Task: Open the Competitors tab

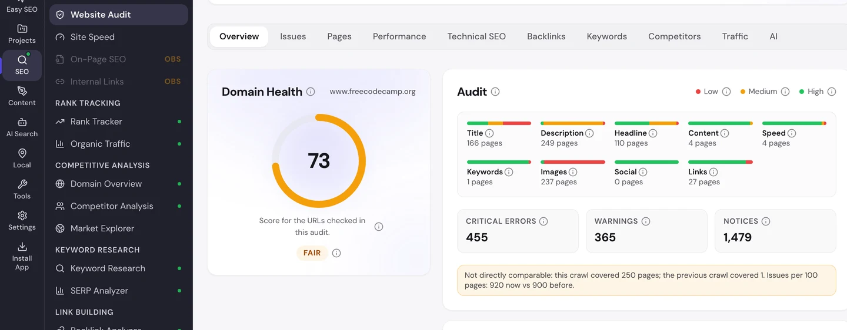Action: tap(675, 36)
